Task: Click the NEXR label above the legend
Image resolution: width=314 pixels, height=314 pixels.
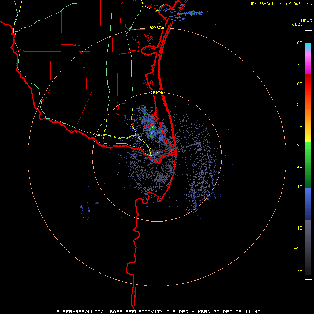Action: tap(307, 21)
